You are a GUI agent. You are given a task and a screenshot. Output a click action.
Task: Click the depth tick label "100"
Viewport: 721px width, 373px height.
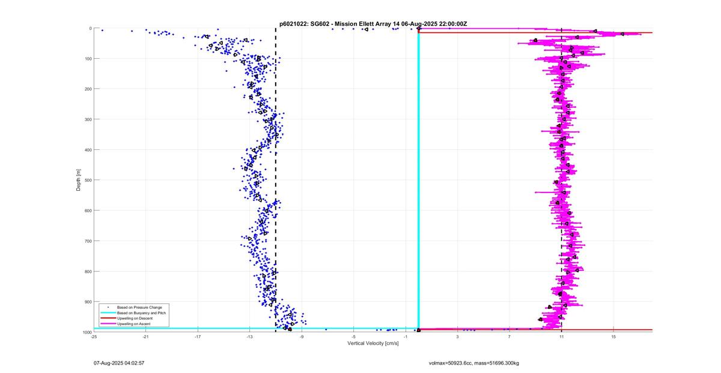[88, 59]
